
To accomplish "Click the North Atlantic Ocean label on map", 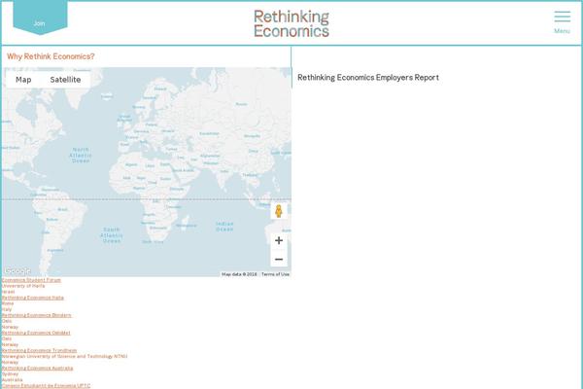I will click(81, 155).
